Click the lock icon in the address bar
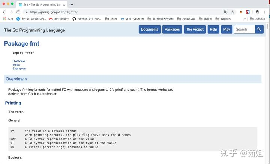This screenshot has width=270, height=164. (27, 12)
